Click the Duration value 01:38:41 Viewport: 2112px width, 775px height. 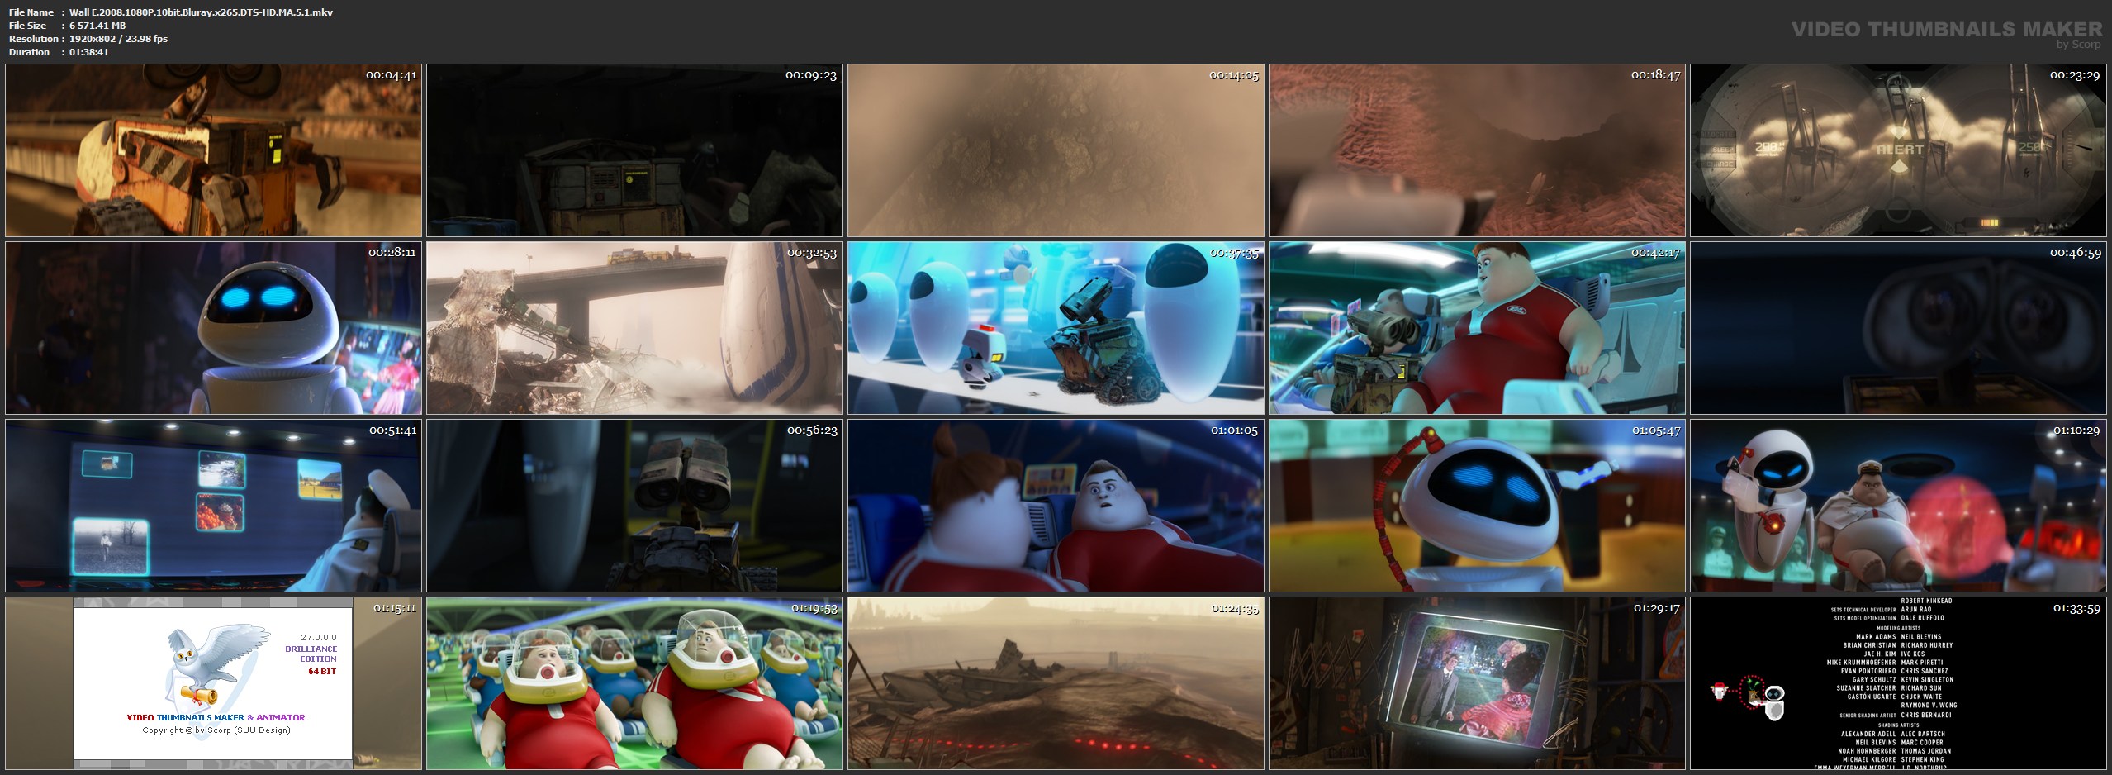click(x=89, y=52)
